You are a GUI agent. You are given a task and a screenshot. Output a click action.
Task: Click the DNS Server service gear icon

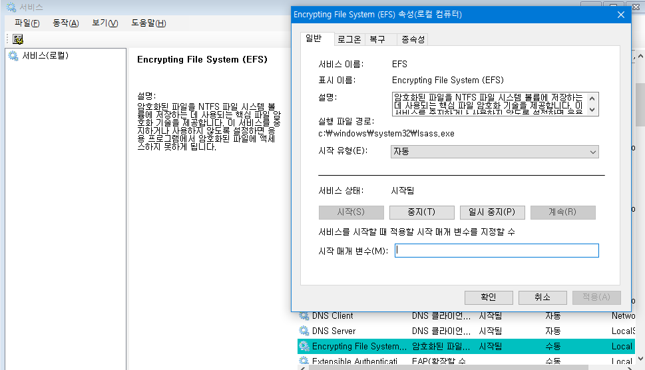(304, 331)
